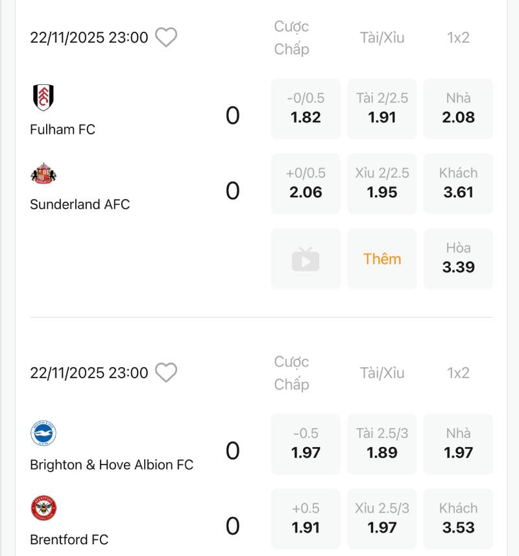Open live stream TV icon

pyautogui.click(x=306, y=259)
